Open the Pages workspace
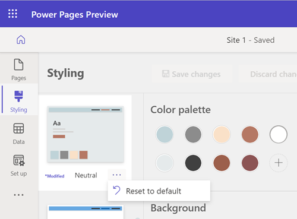 [19, 69]
